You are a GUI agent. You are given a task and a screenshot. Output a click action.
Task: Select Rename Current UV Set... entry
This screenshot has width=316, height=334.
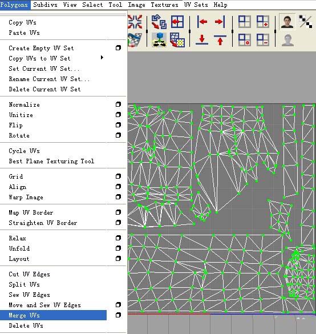coord(49,79)
